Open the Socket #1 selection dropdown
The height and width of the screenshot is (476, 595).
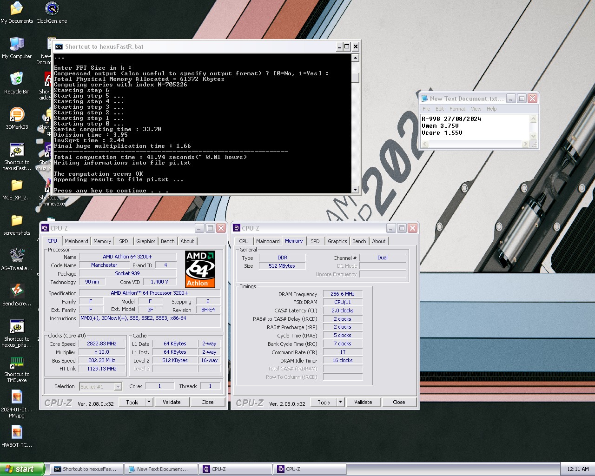118,386
